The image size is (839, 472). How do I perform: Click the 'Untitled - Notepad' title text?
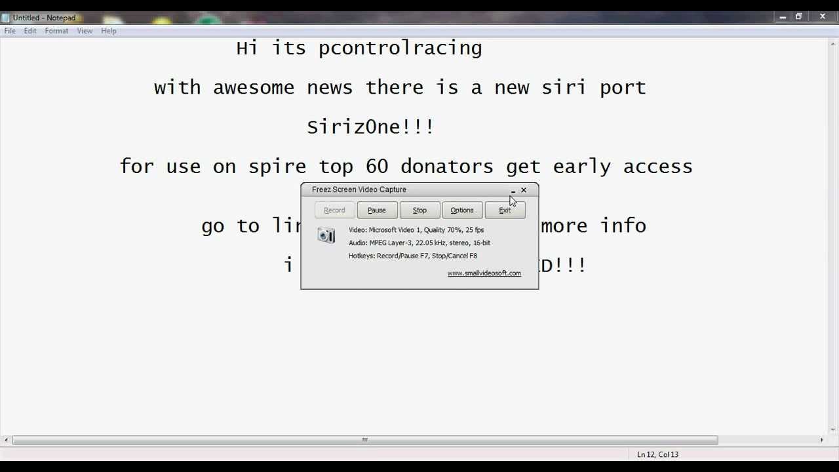point(44,18)
